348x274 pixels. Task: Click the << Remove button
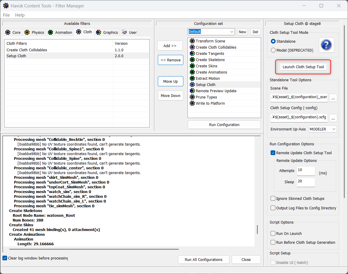[171, 60]
